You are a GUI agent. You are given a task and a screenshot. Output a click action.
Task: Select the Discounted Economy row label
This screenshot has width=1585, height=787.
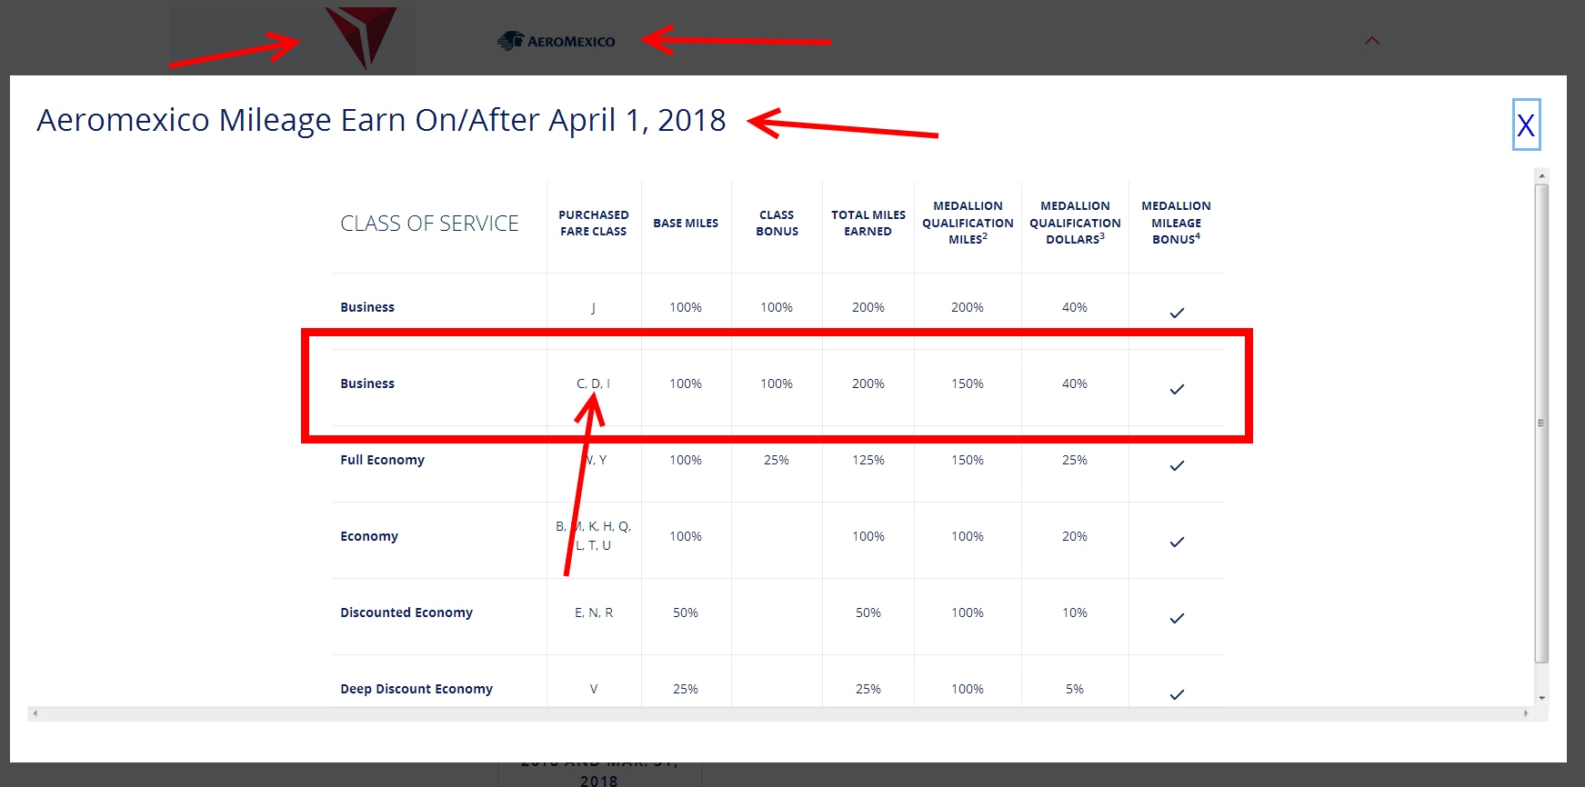406,613
